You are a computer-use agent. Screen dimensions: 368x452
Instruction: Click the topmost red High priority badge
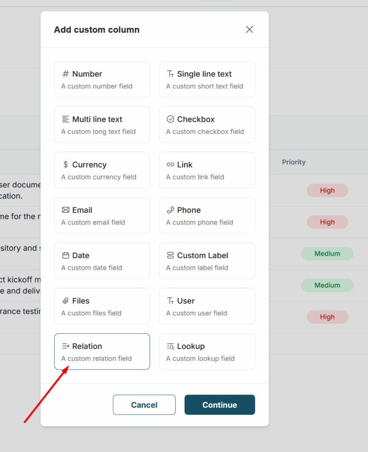coord(327,191)
